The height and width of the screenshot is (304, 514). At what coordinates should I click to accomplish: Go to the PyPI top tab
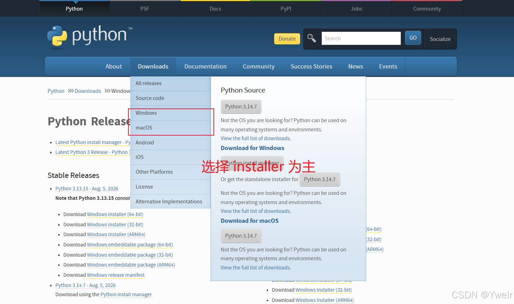point(286,8)
